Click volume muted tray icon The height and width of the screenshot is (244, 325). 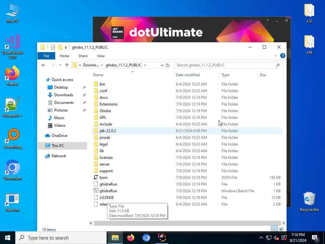click(x=276, y=238)
